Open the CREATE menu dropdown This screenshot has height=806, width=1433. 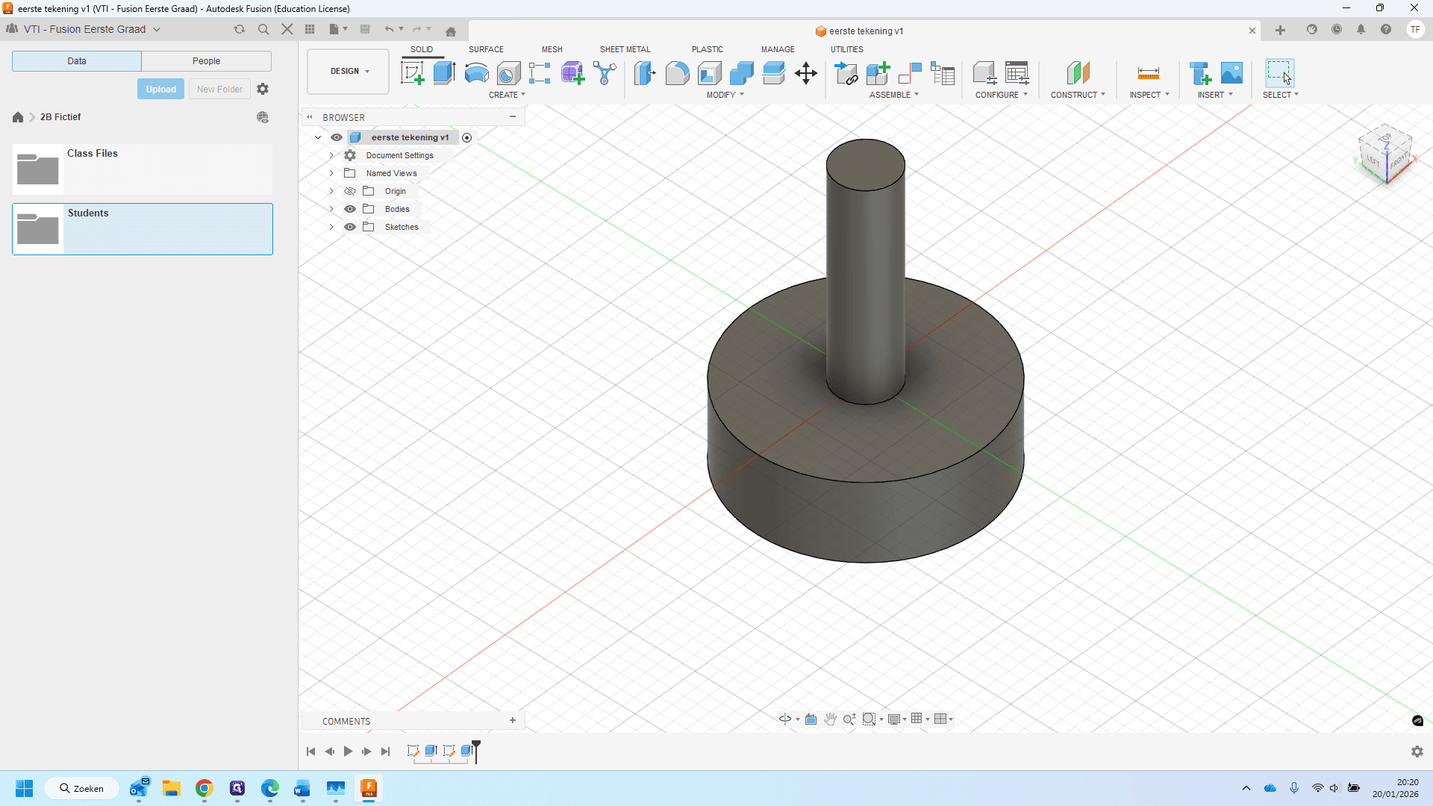click(507, 95)
